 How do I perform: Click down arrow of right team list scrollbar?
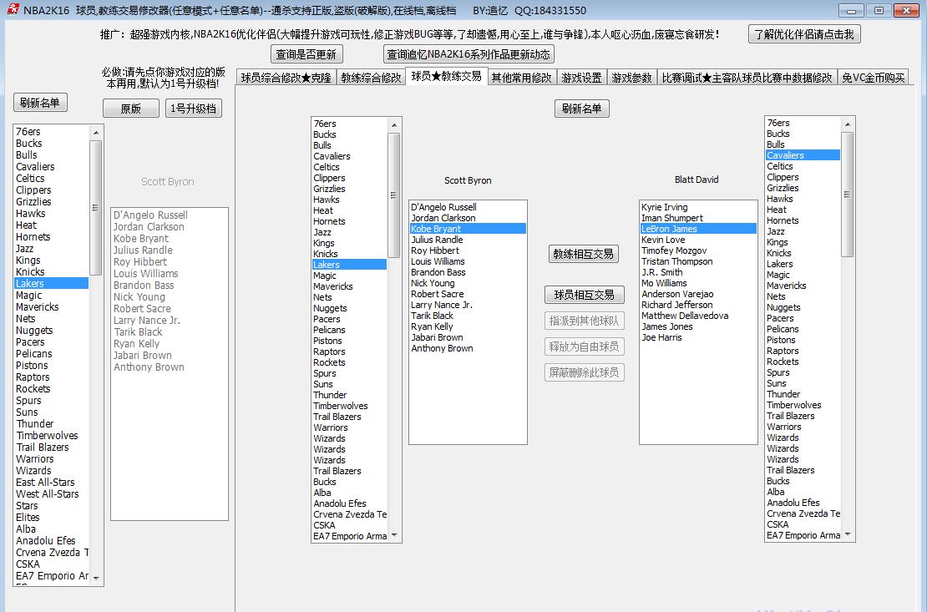pyautogui.click(x=847, y=534)
